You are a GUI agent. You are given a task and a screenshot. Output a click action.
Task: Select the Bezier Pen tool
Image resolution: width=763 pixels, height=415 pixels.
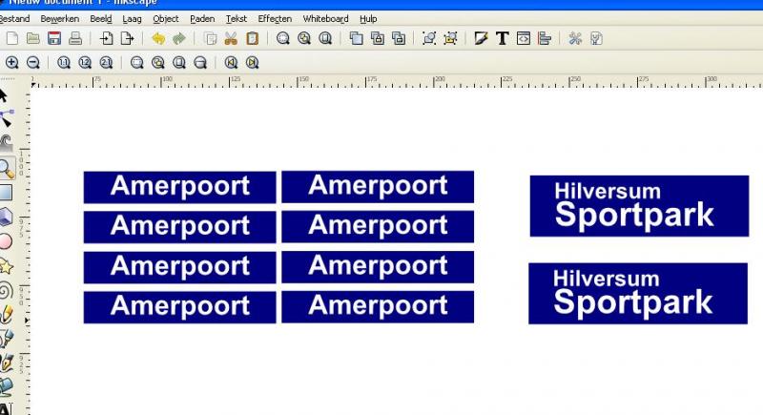point(6,339)
